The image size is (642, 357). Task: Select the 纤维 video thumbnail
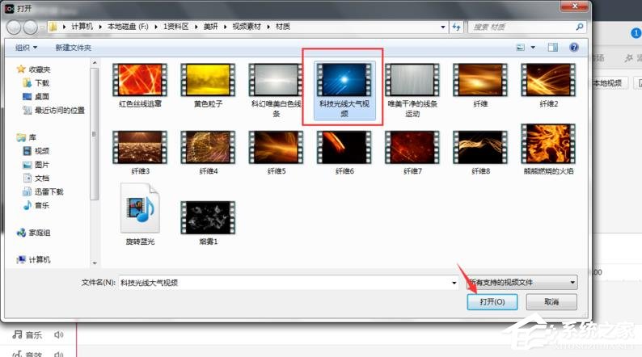[480, 80]
